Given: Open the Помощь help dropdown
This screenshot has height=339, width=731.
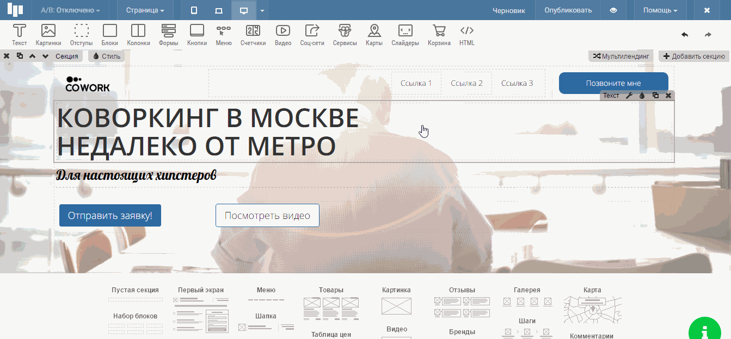Looking at the screenshot, I should (x=660, y=10).
